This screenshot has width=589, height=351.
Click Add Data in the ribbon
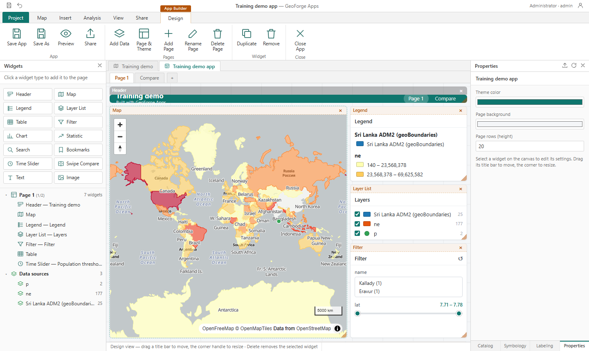119,38
